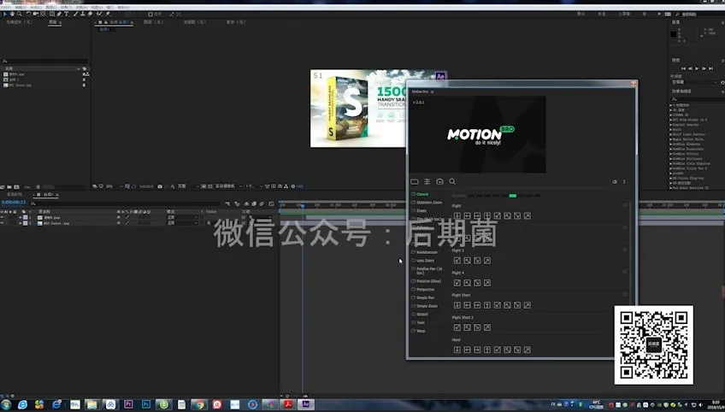Expand layer 2 properties in the timeline
Screen dimensions: 725x412
click(x=21, y=223)
